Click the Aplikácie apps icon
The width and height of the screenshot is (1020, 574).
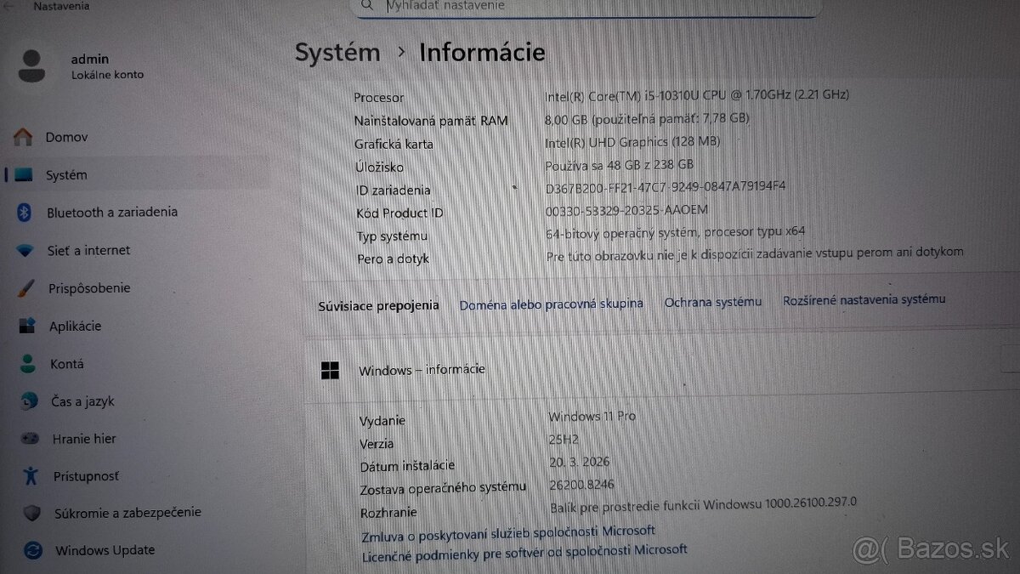click(x=27, y=326)
